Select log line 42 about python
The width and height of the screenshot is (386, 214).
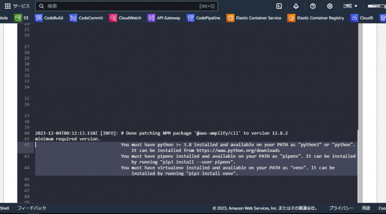(196, 148)
